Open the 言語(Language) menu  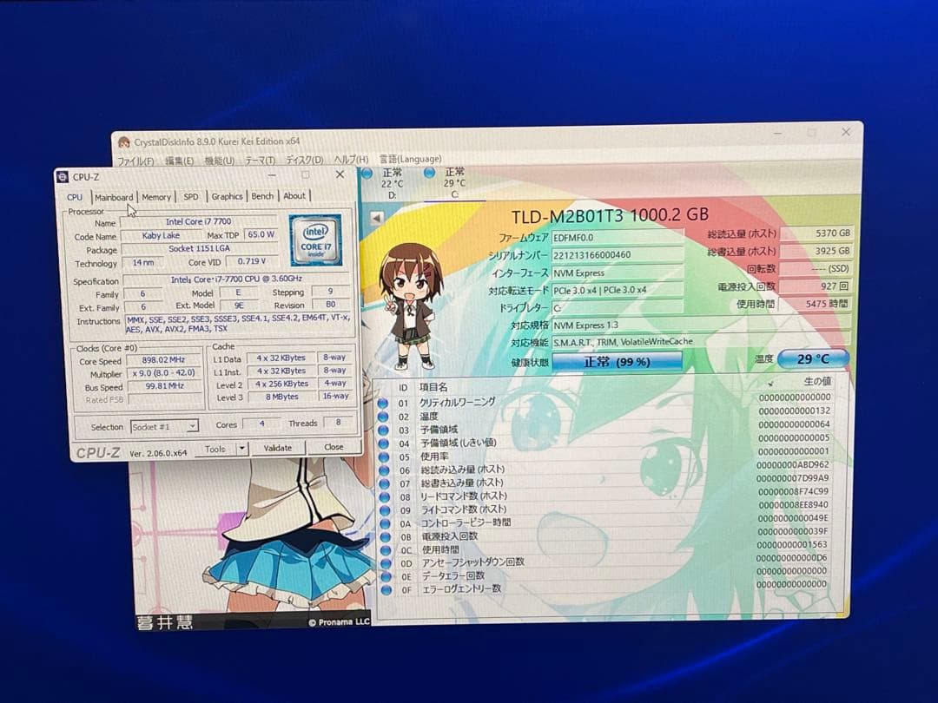(x=410, y=159)
